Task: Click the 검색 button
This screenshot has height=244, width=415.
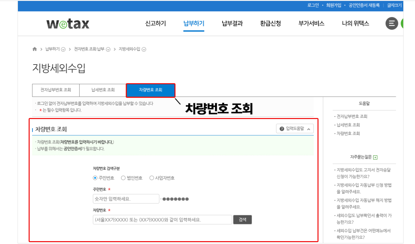Action: pos(242,220)
